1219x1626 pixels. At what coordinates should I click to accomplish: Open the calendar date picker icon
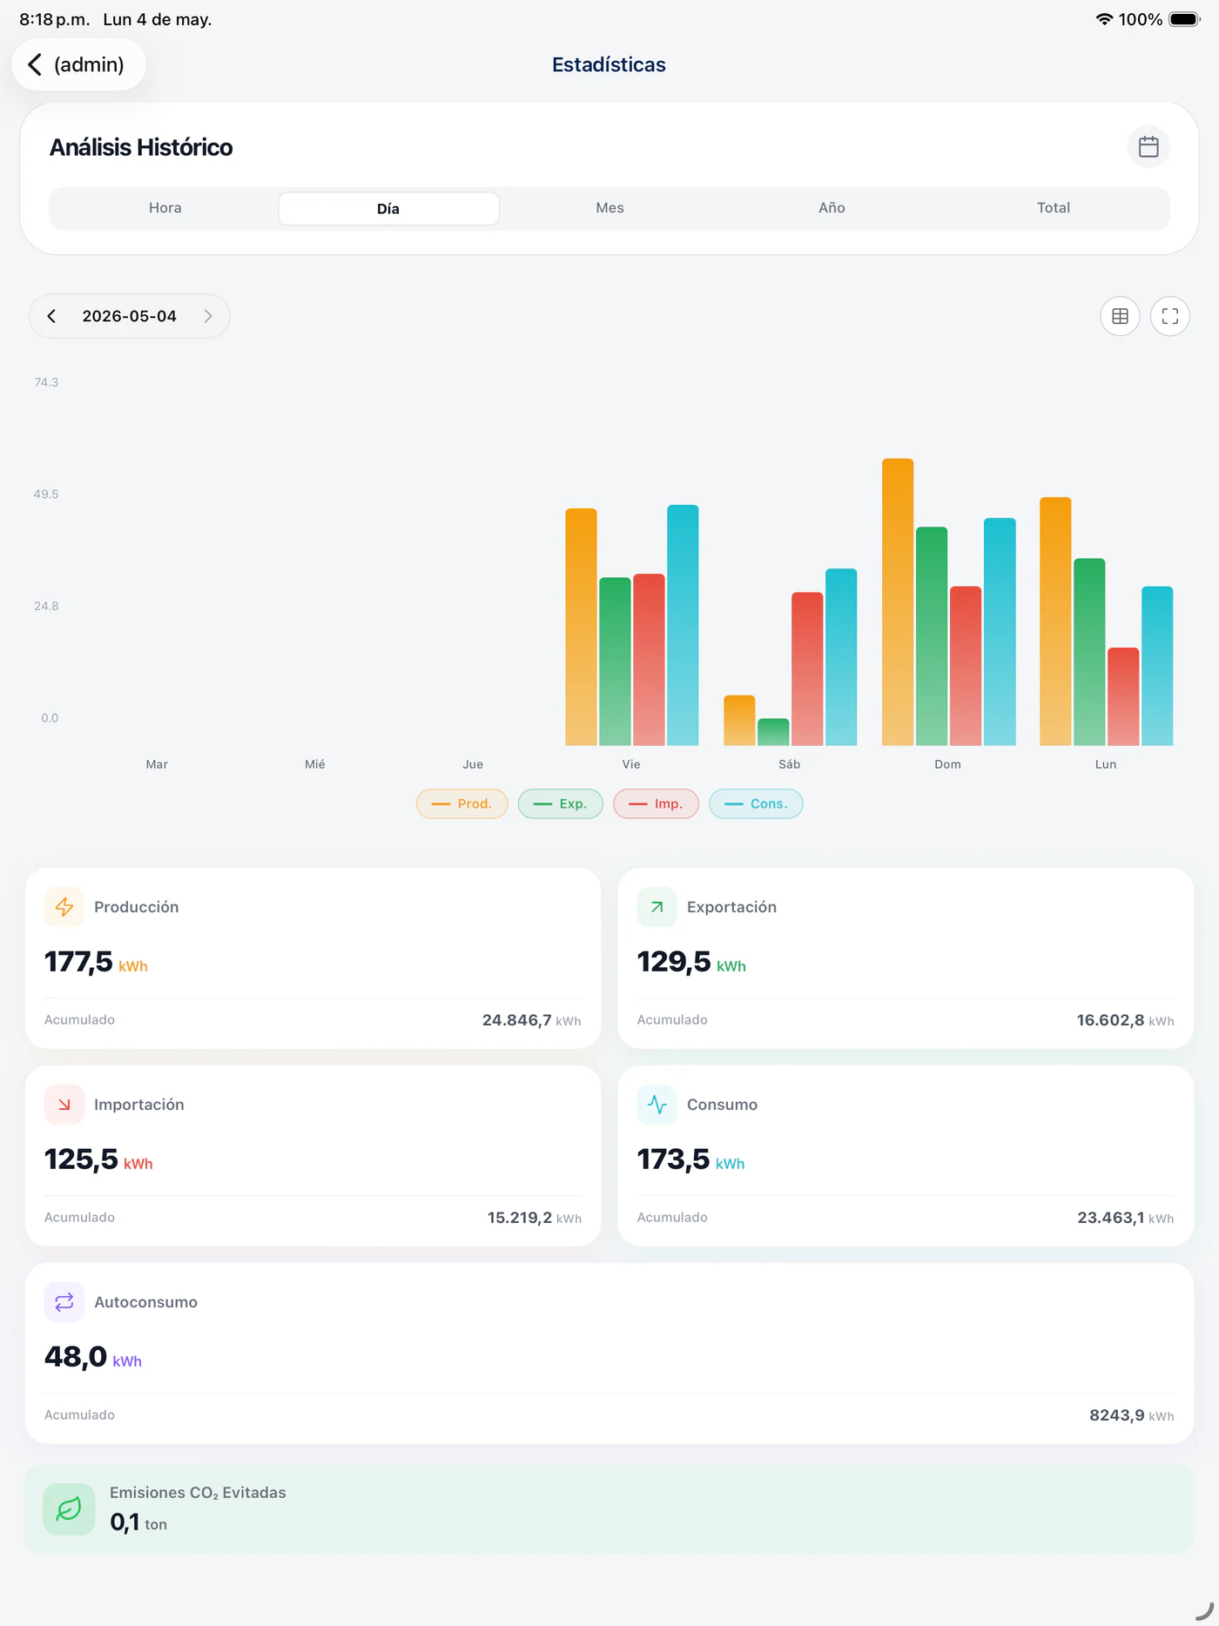[x=1148, y=147]
